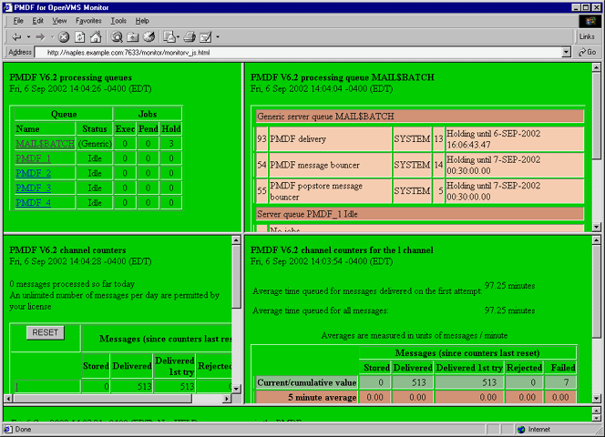This screenshot has height=437, width=605.
Task: Click left arrow of channel counters horizontal scrollbar
Action: [x=8, y=399]
